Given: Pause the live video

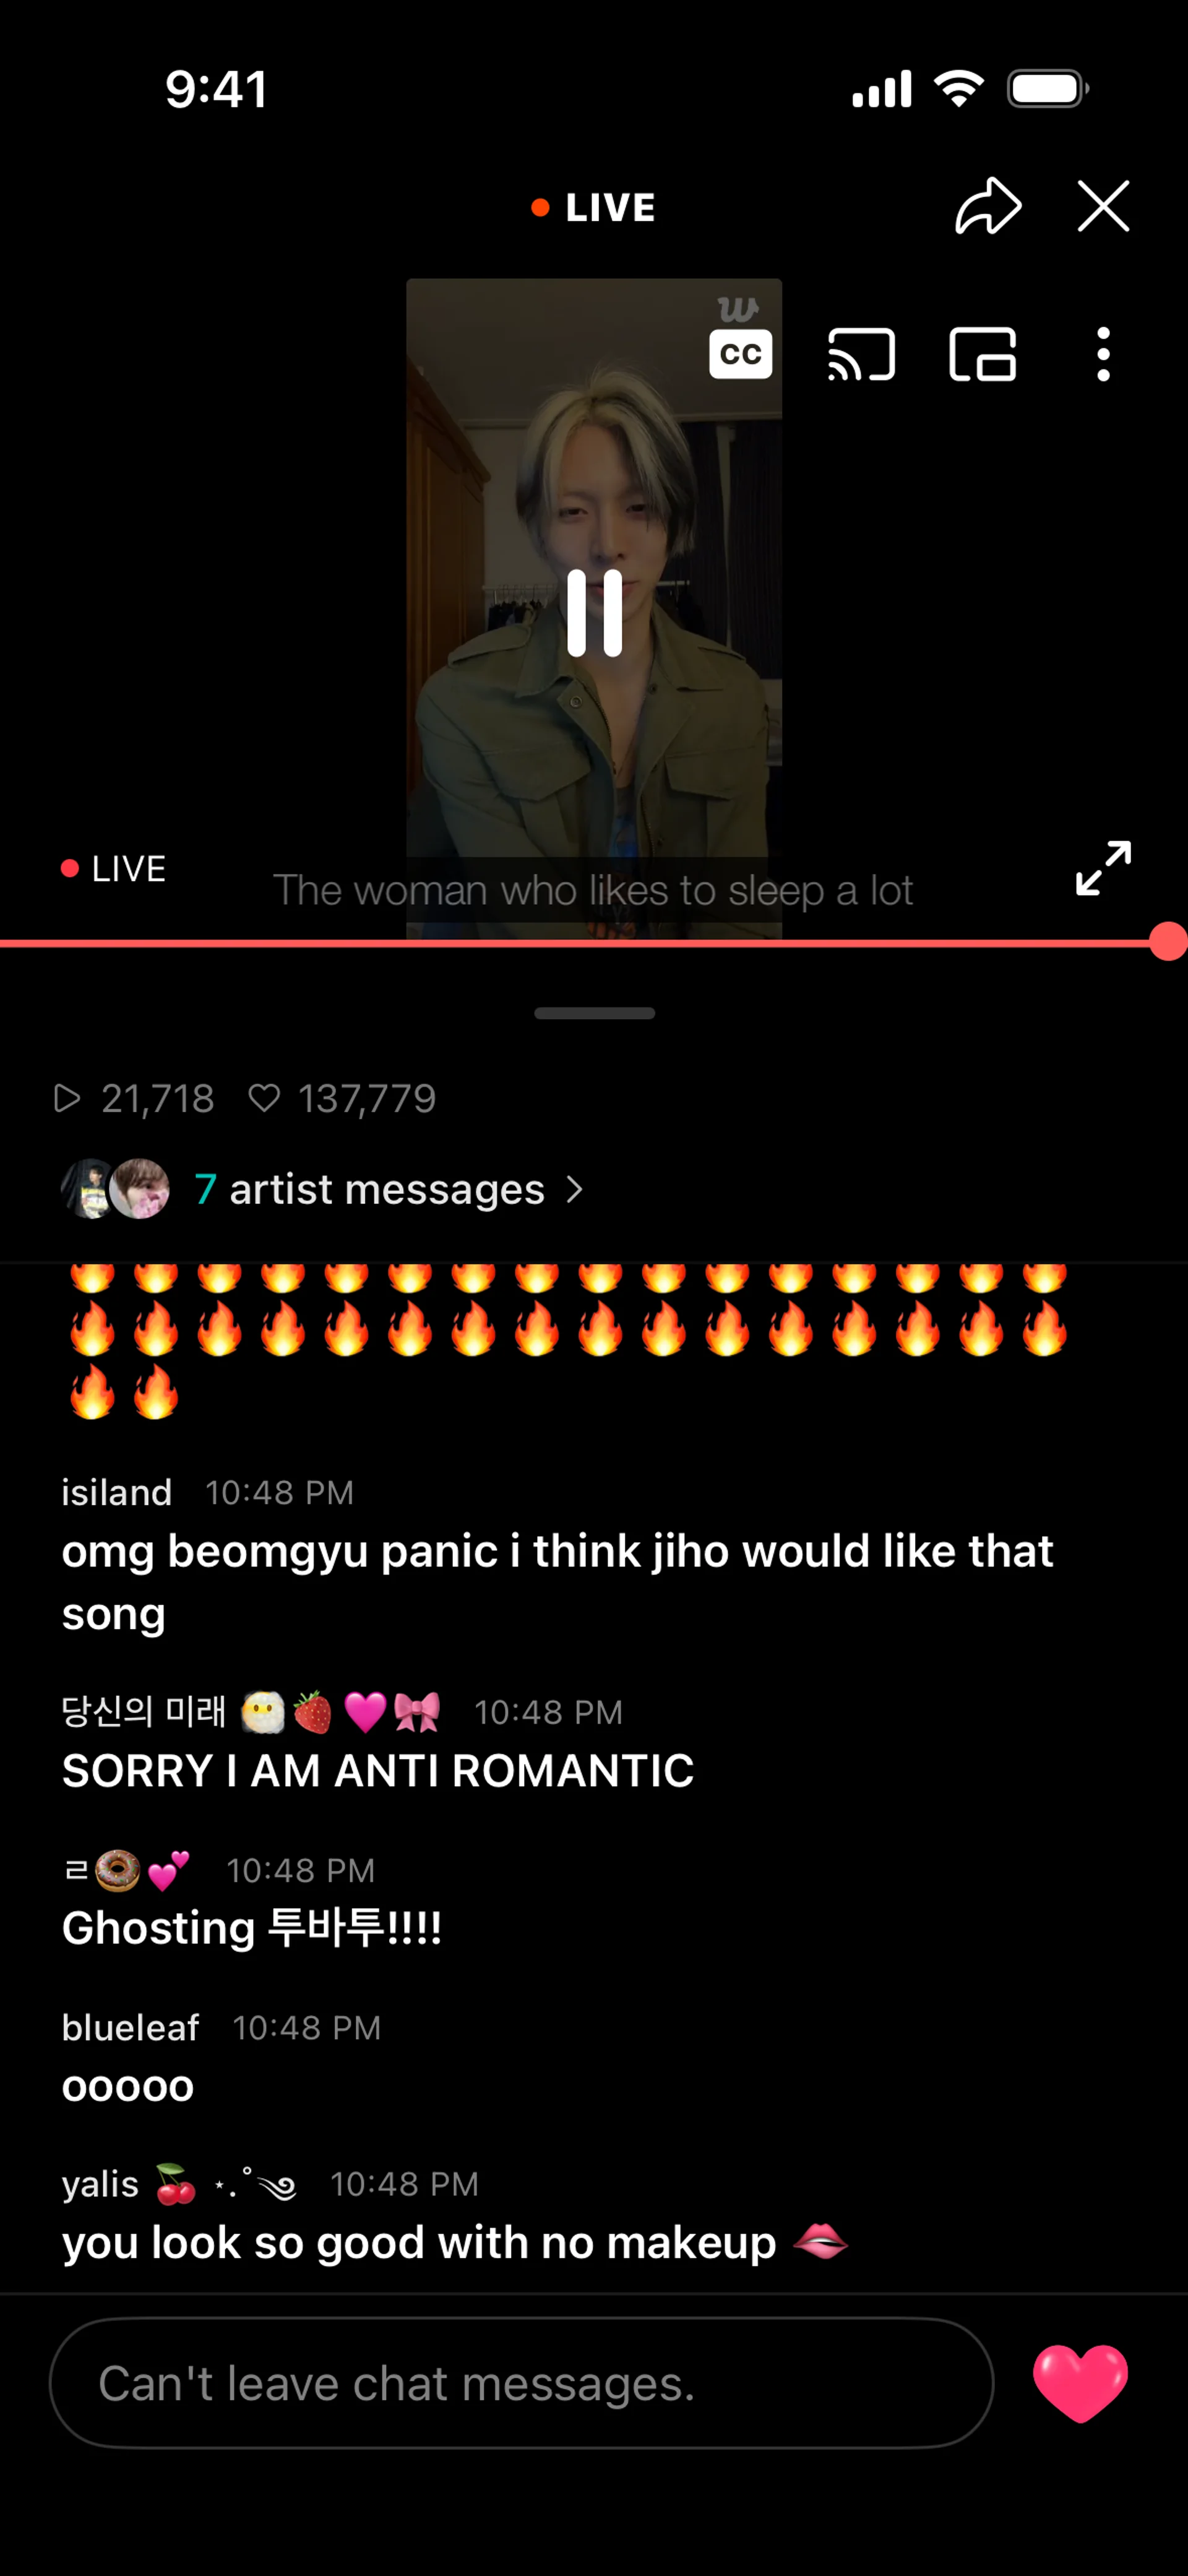Looking at the screenshot, I should click(594, 613).
